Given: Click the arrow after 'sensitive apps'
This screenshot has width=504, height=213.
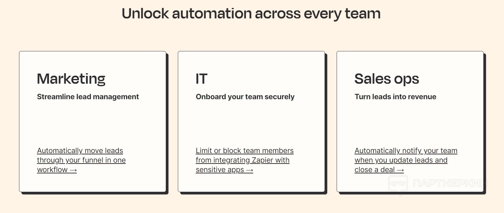Looking at the screenshot, I should (250, 170).
